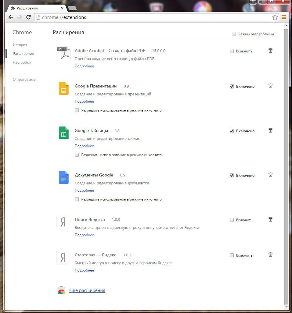The height and width of the screenshot is (313, 292).
Task: Open the Ещё расширения link
Action: (x=87, y=290)
